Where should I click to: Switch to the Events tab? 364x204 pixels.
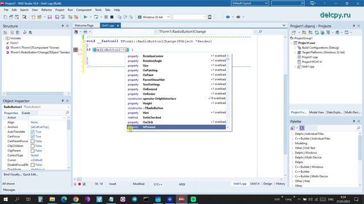pos(26,113)
